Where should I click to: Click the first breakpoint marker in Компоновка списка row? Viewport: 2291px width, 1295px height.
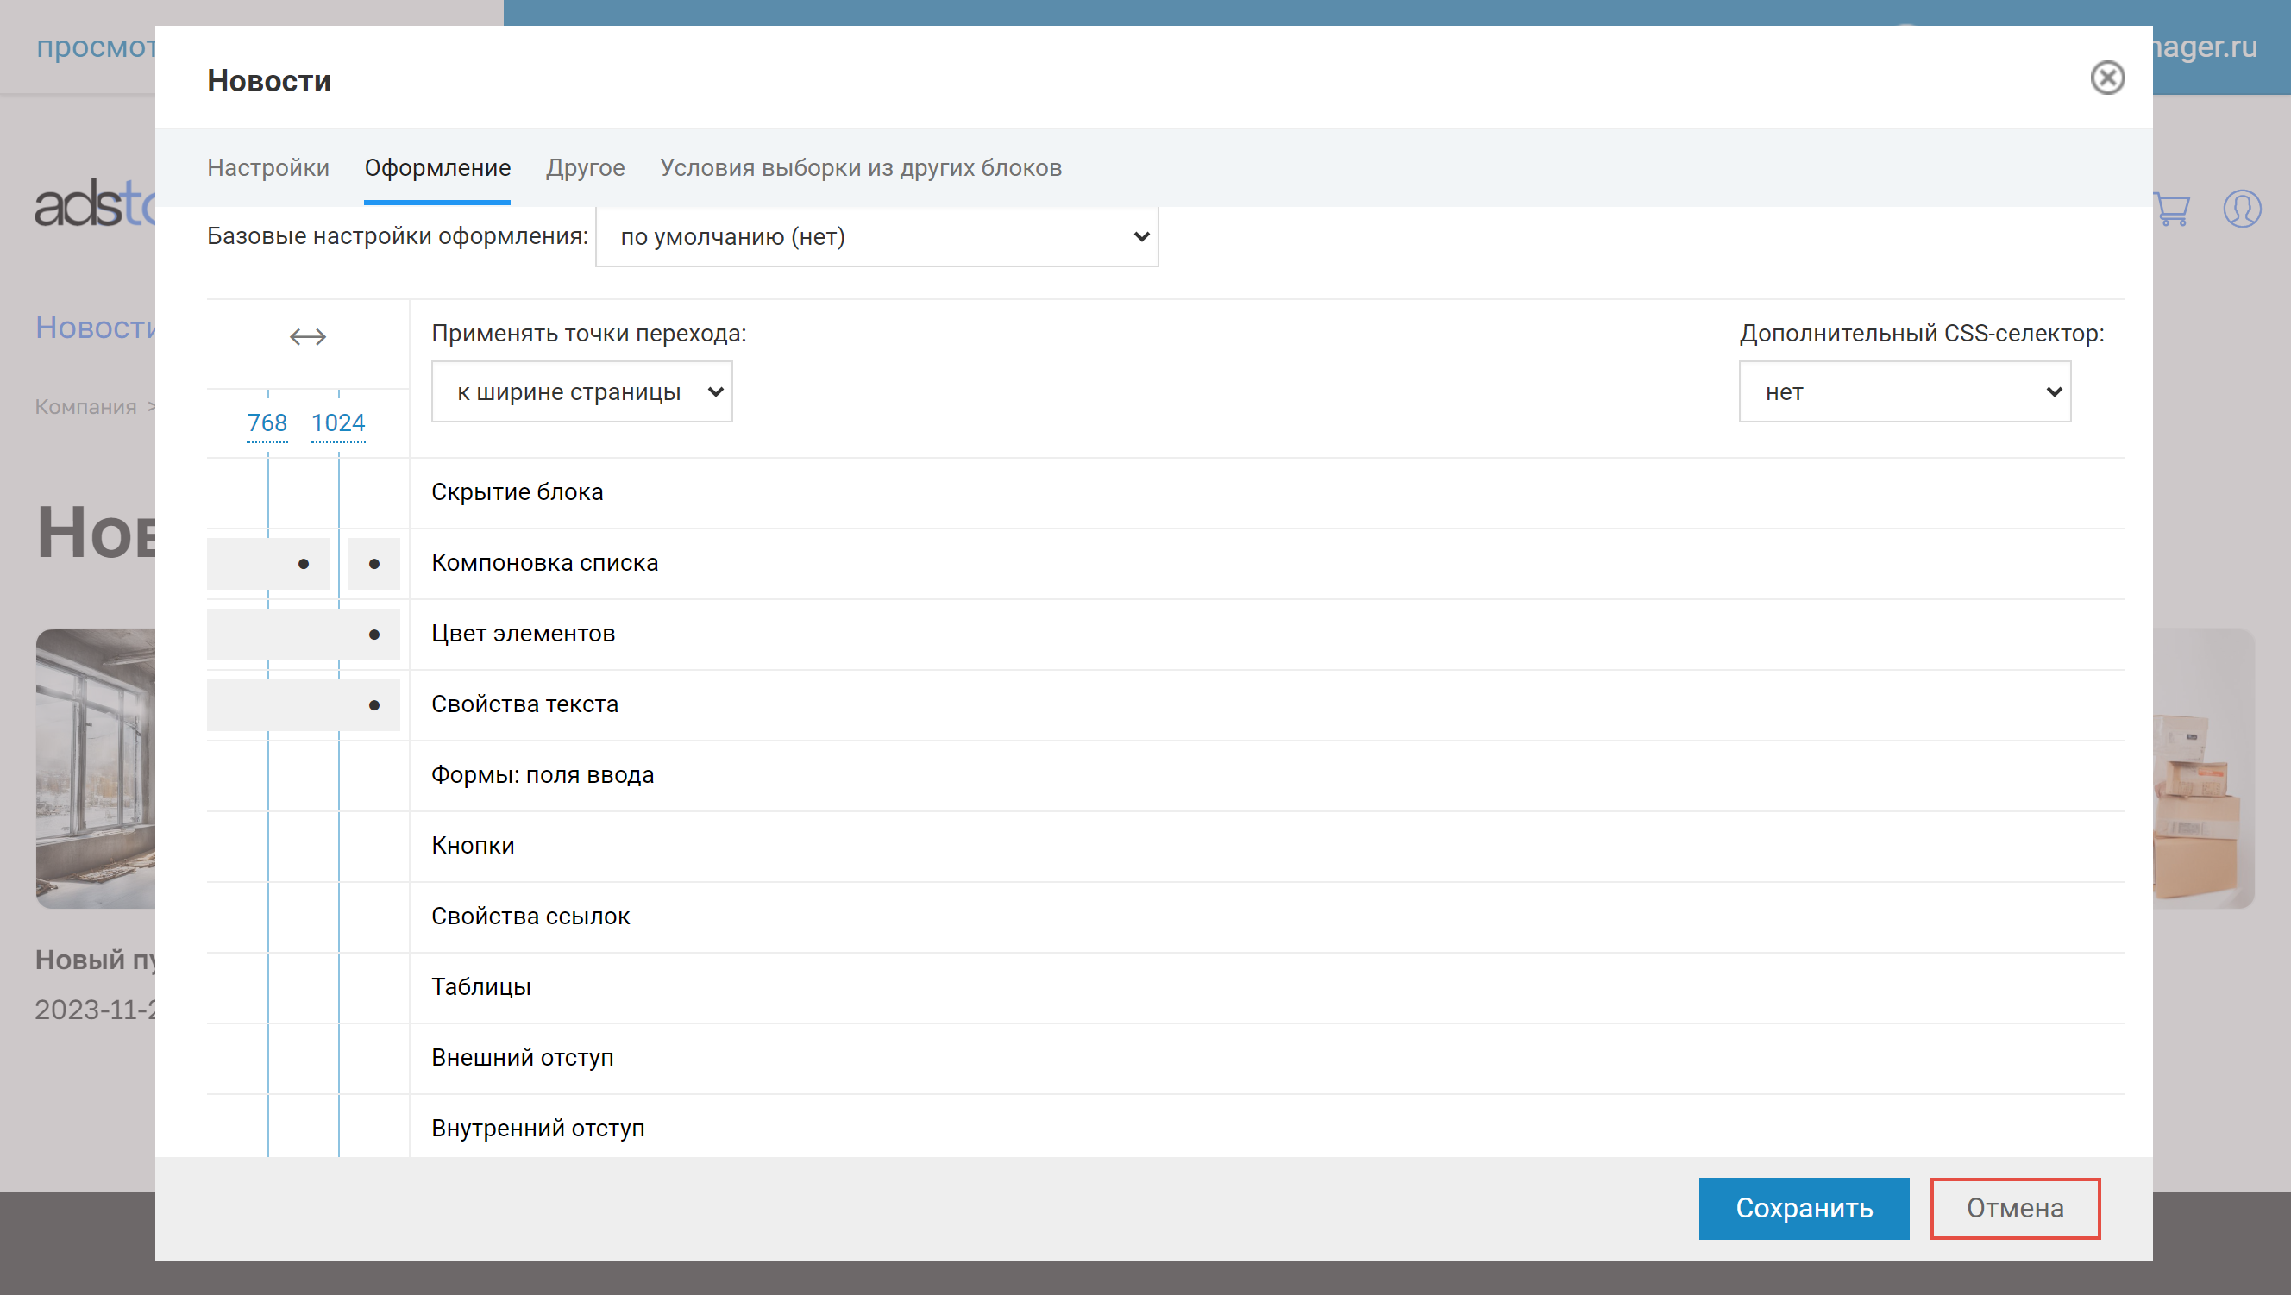click(x=304, y=564)
